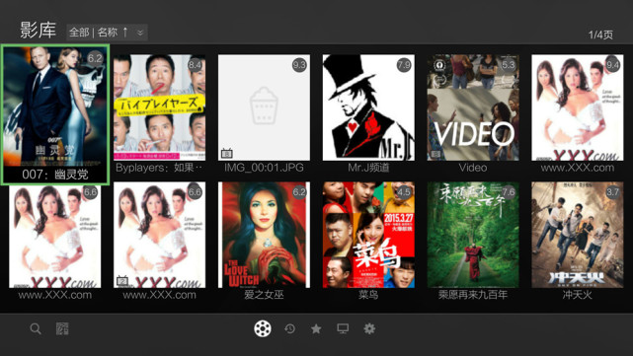Viewport: 633px width, 356px height.
Task: Open the search icon in bottom bar
Action: point(36,329)
